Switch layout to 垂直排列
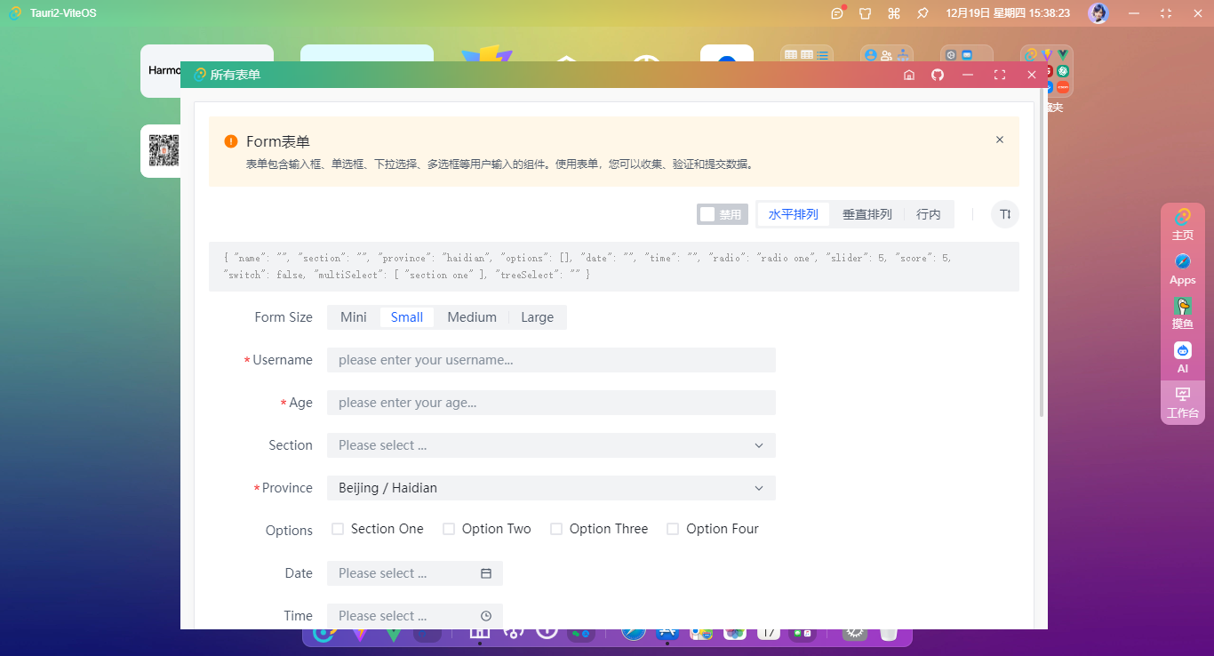Screen dimensions: 1214x656 tap(867, 214)
